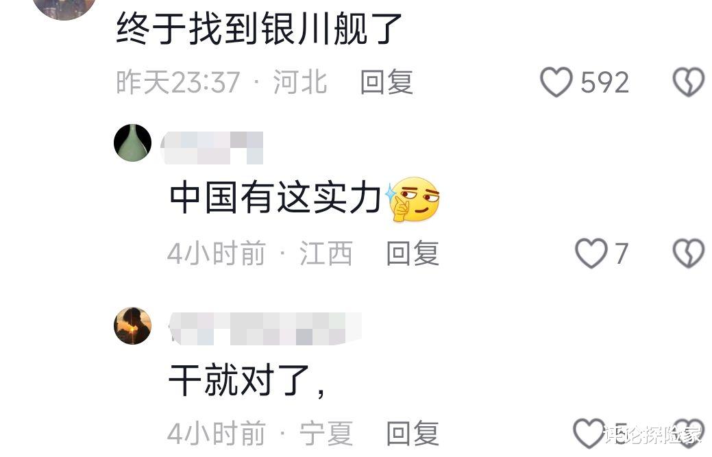Tap the 592 like count

pyautogui.click(x=604, y=83)
